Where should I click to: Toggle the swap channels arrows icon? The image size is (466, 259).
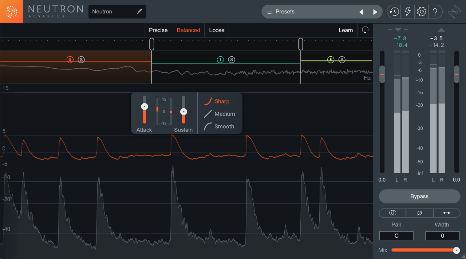tap(447, 213)
